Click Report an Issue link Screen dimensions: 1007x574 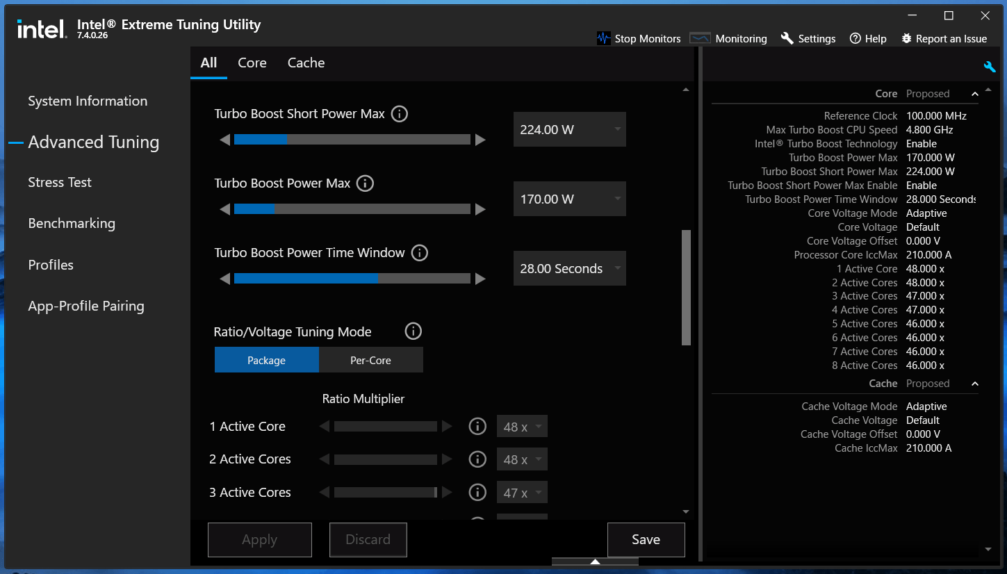tap(951, 39)
